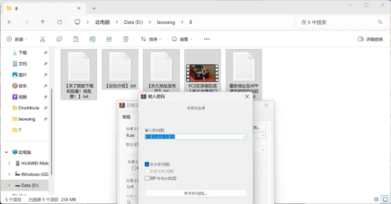Open the 查看 view menu
The width and height of the screenshot is (391, 204).
[x=182, y=39]
